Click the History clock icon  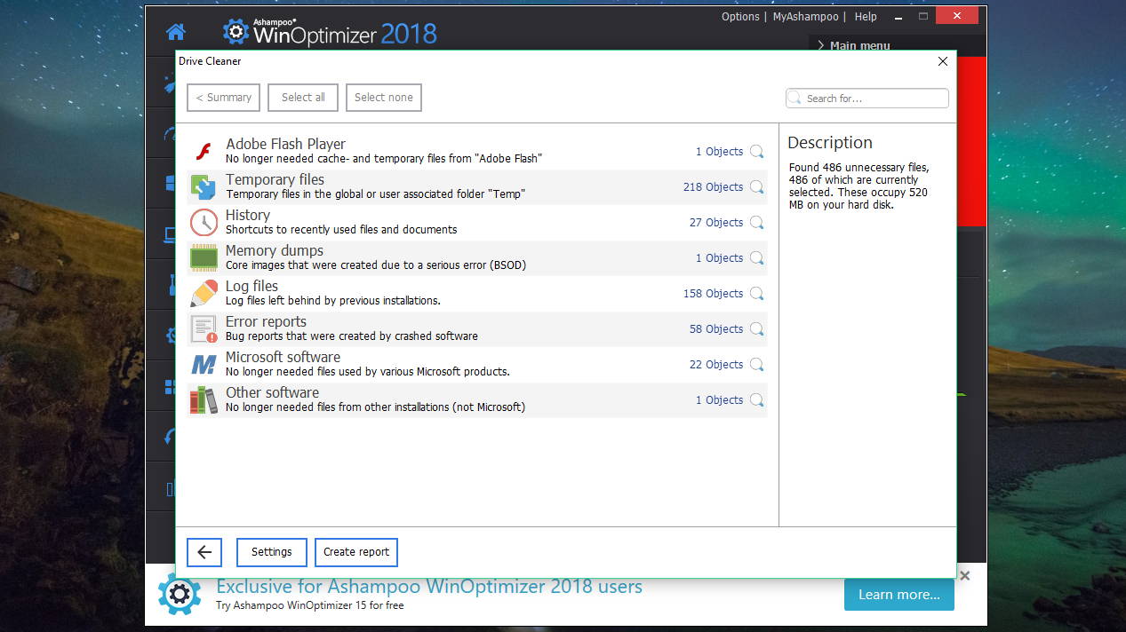(204, 223)
